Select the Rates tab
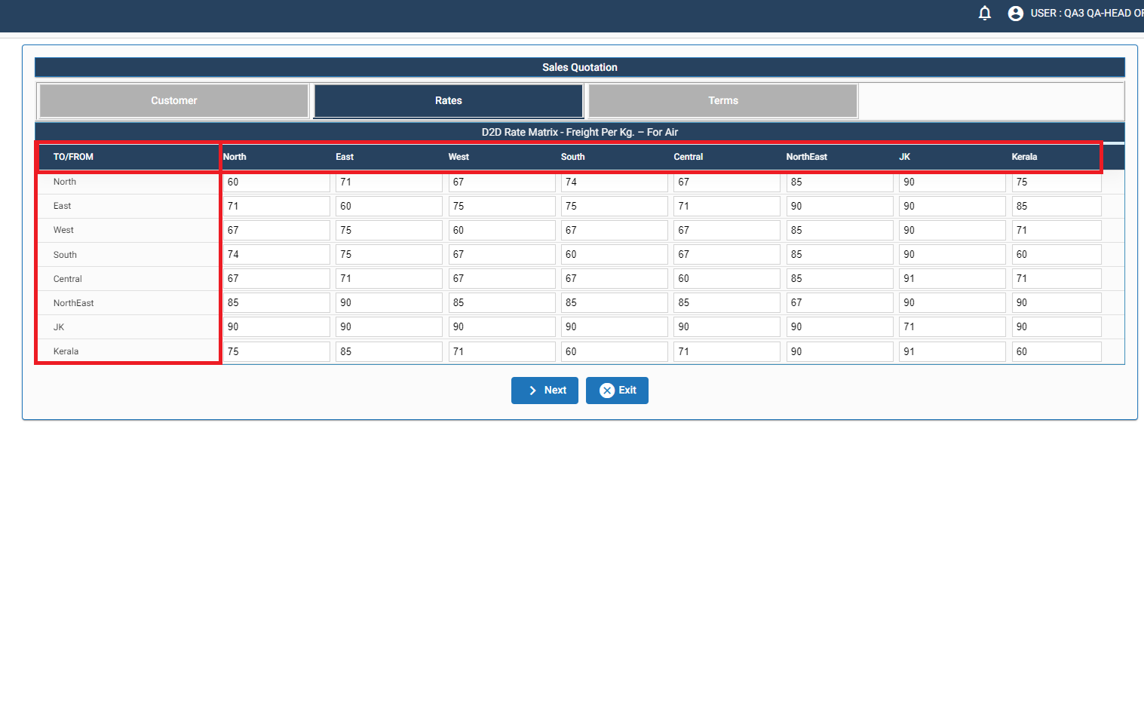The height and width of the screenshot is (720, 1144). pyautogui.click(x=448, y=101)
